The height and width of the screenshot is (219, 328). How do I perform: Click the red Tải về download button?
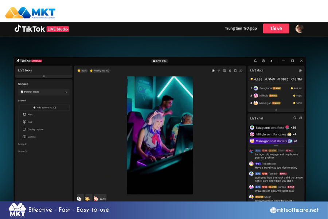point(276,28)
